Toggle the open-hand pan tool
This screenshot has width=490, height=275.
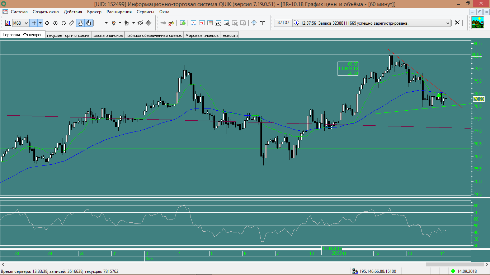tap(88, 23)
